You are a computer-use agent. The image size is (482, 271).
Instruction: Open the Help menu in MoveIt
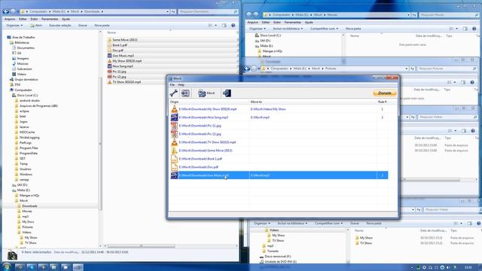(181, 85)
